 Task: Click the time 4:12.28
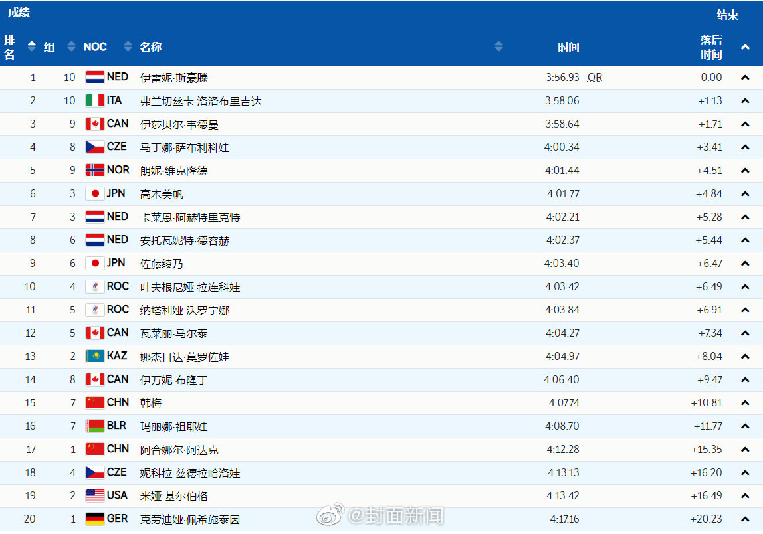click(563, 450)
